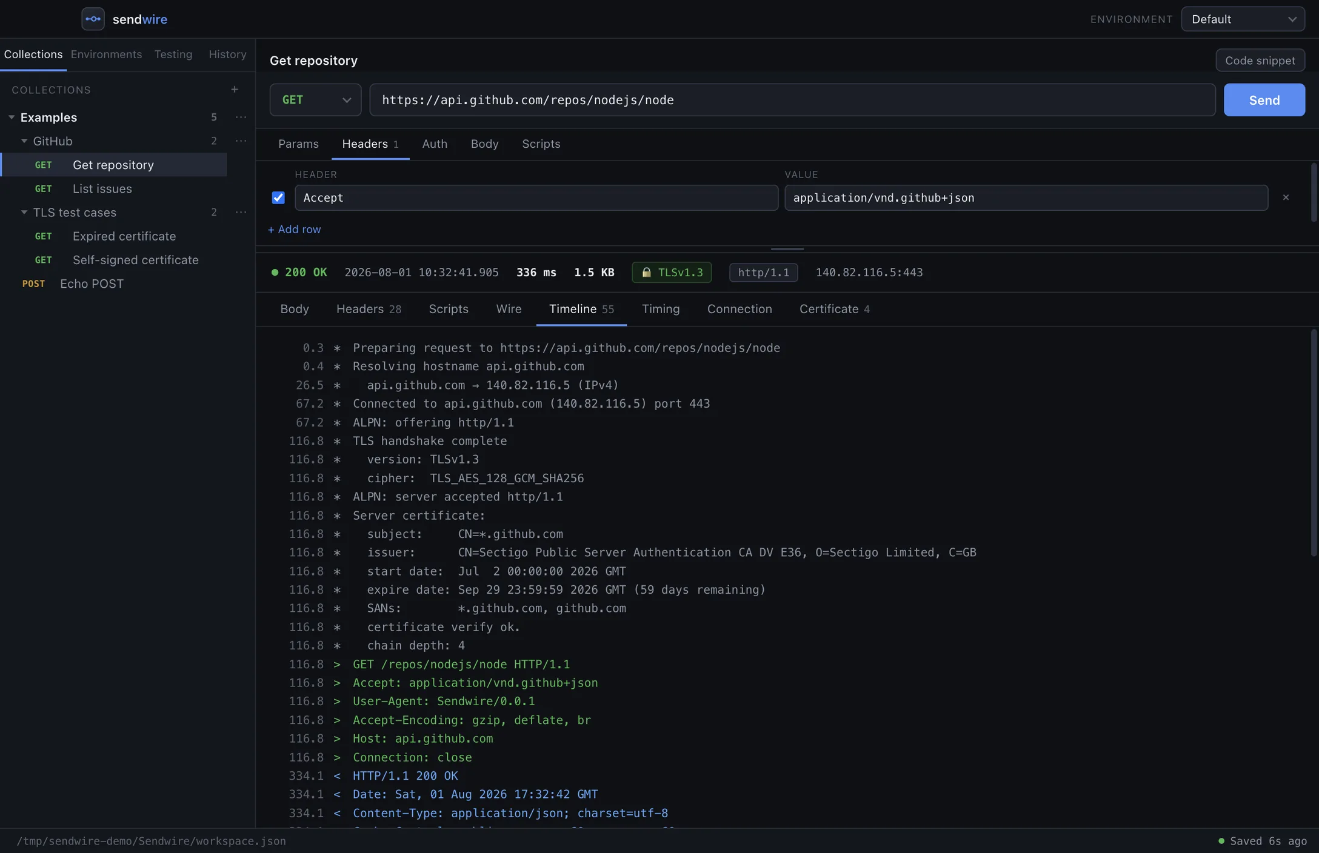The width and height of the screenshot is (1319, 853).
Task: Open the Self-signed certificate request
Action: 114,259
